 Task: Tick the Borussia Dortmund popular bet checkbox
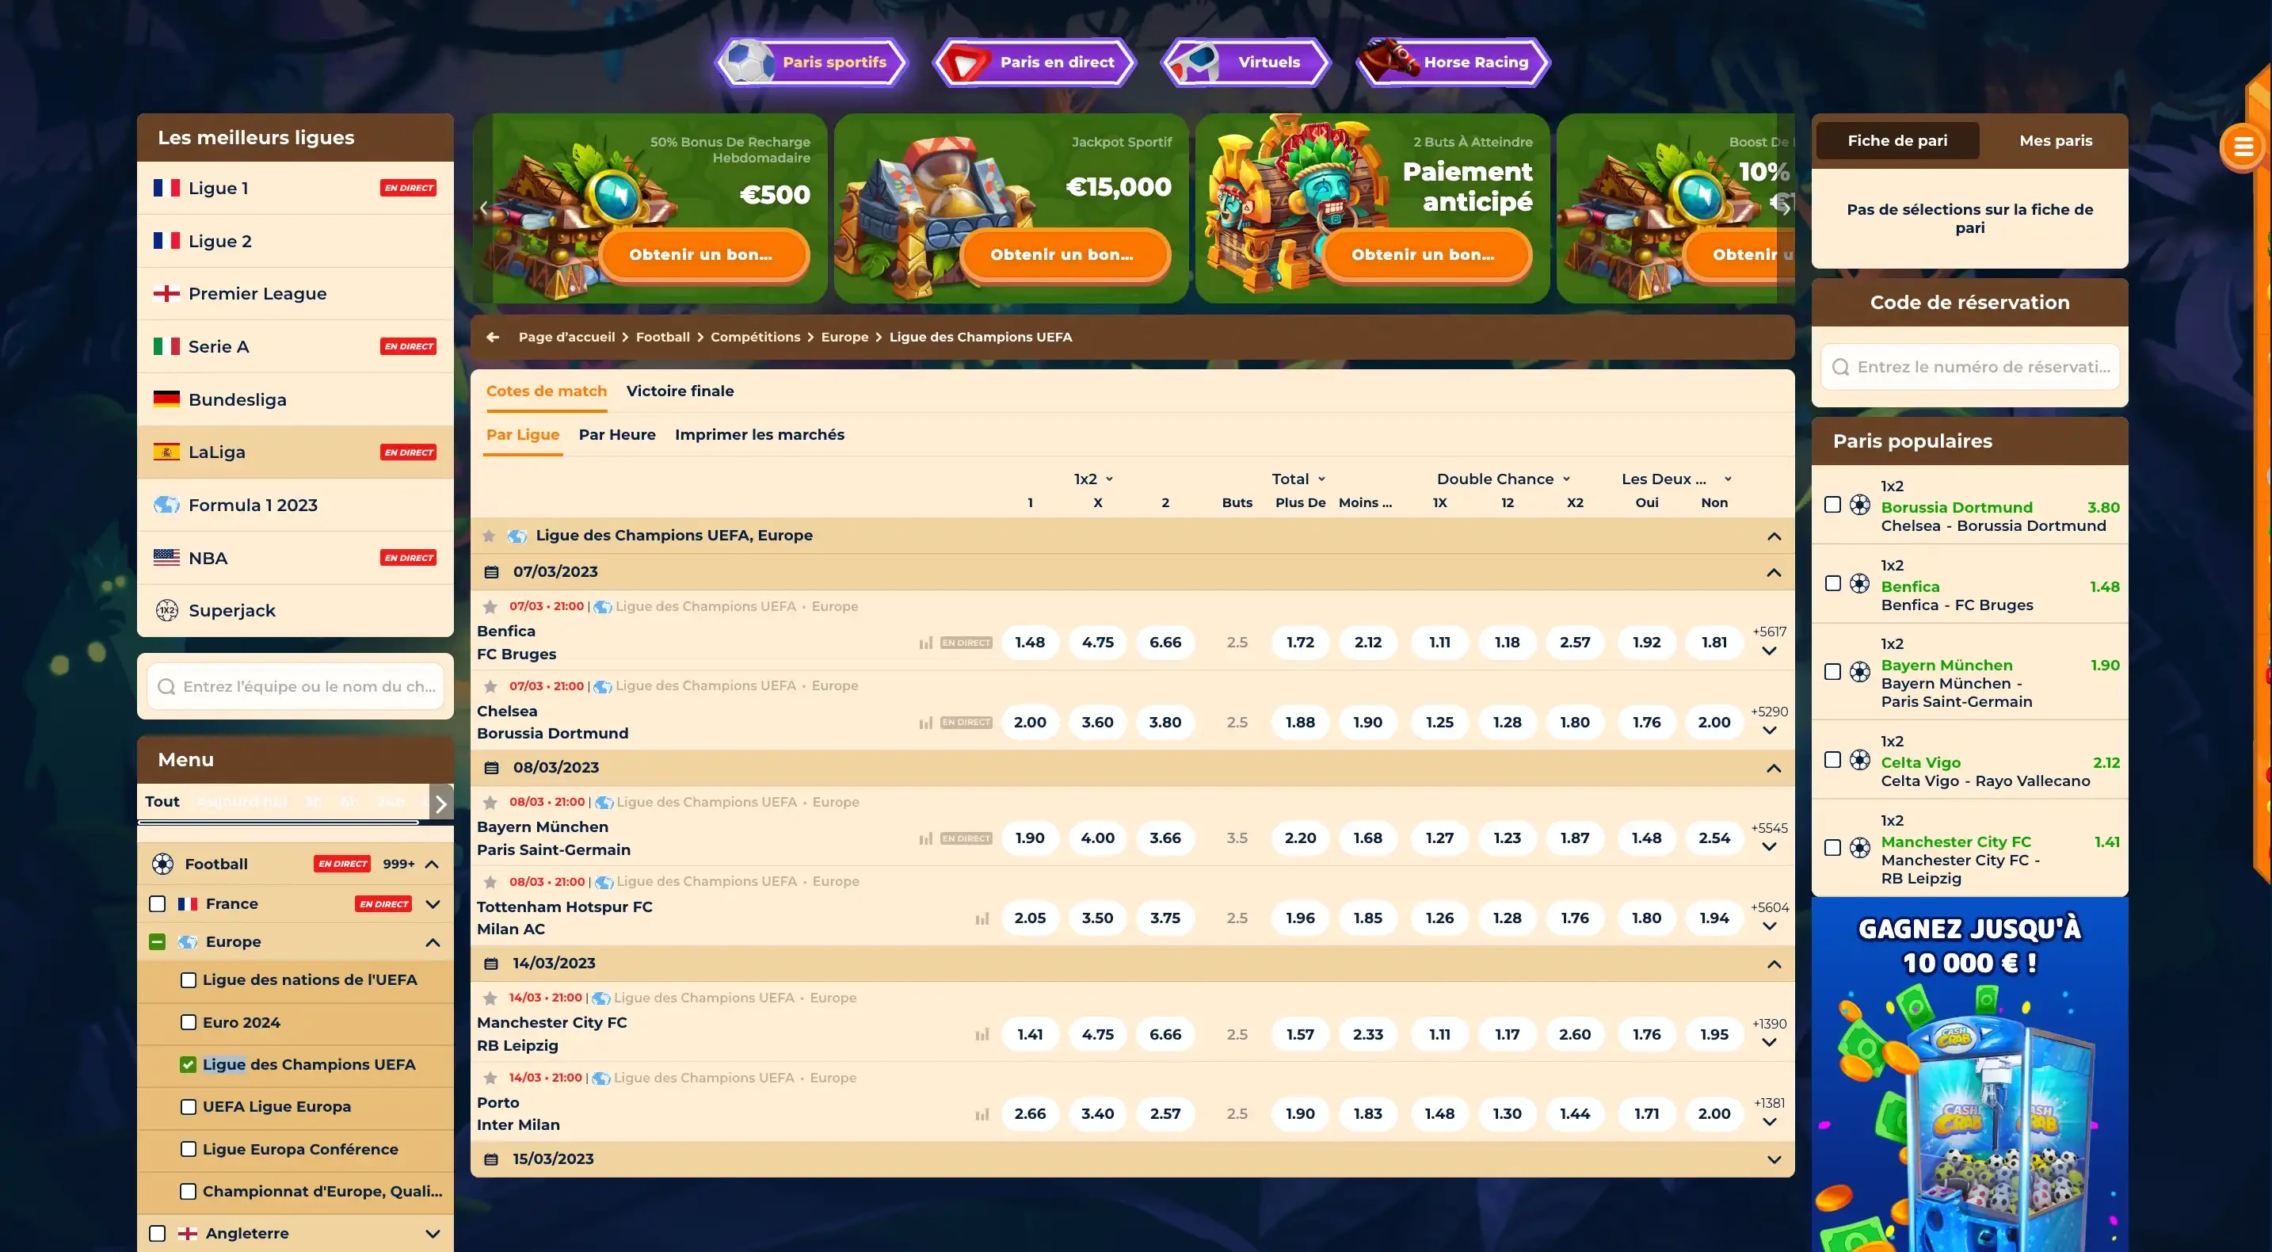coord(1833,505)
